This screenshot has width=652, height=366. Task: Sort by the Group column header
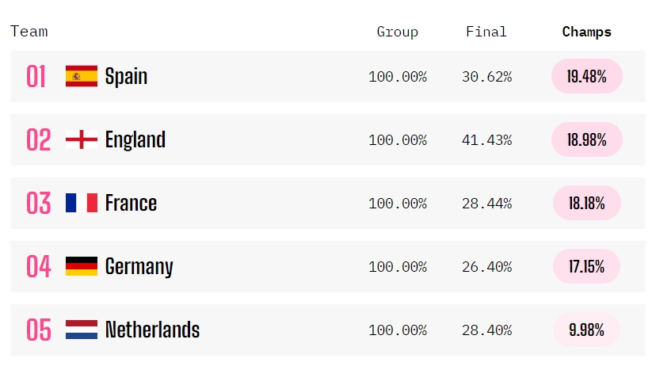pyautogui.click(x=398, y=32)
